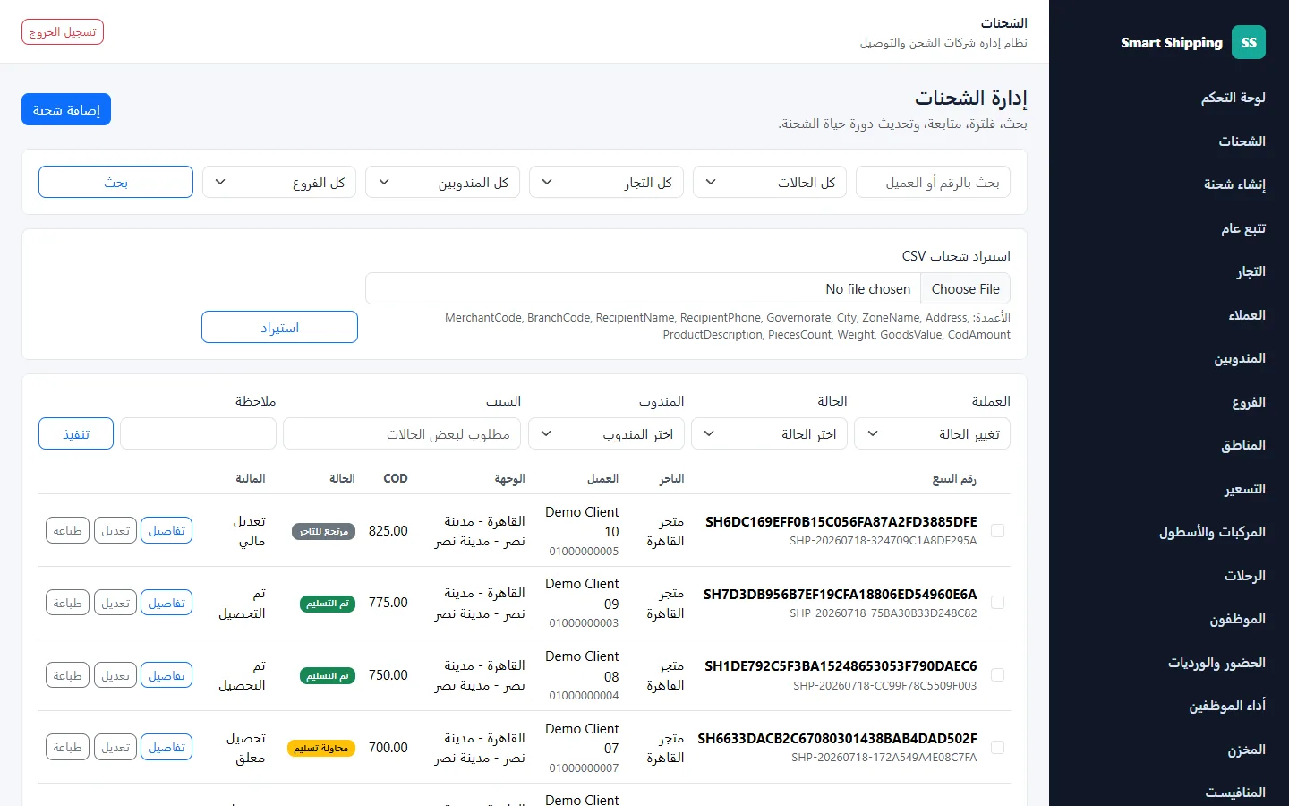Viewport: 1289px width, 806px height.
Task: Open تفاصيل for the 825.00 COD shipment
Action: pos(166,530)
